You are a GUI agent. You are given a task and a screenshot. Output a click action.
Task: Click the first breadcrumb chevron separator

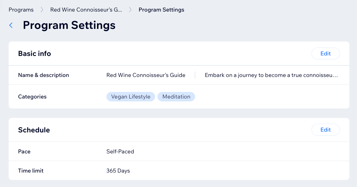pos(42,10)
